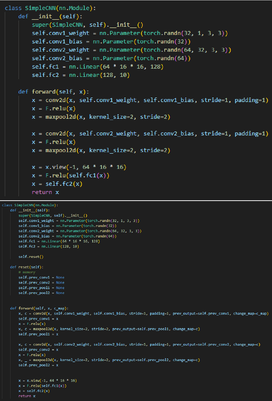Image resolution: width=272 pixels, height=401 pixels.
Task: Click "return x" in the top code block
Action: click(45, 192)
